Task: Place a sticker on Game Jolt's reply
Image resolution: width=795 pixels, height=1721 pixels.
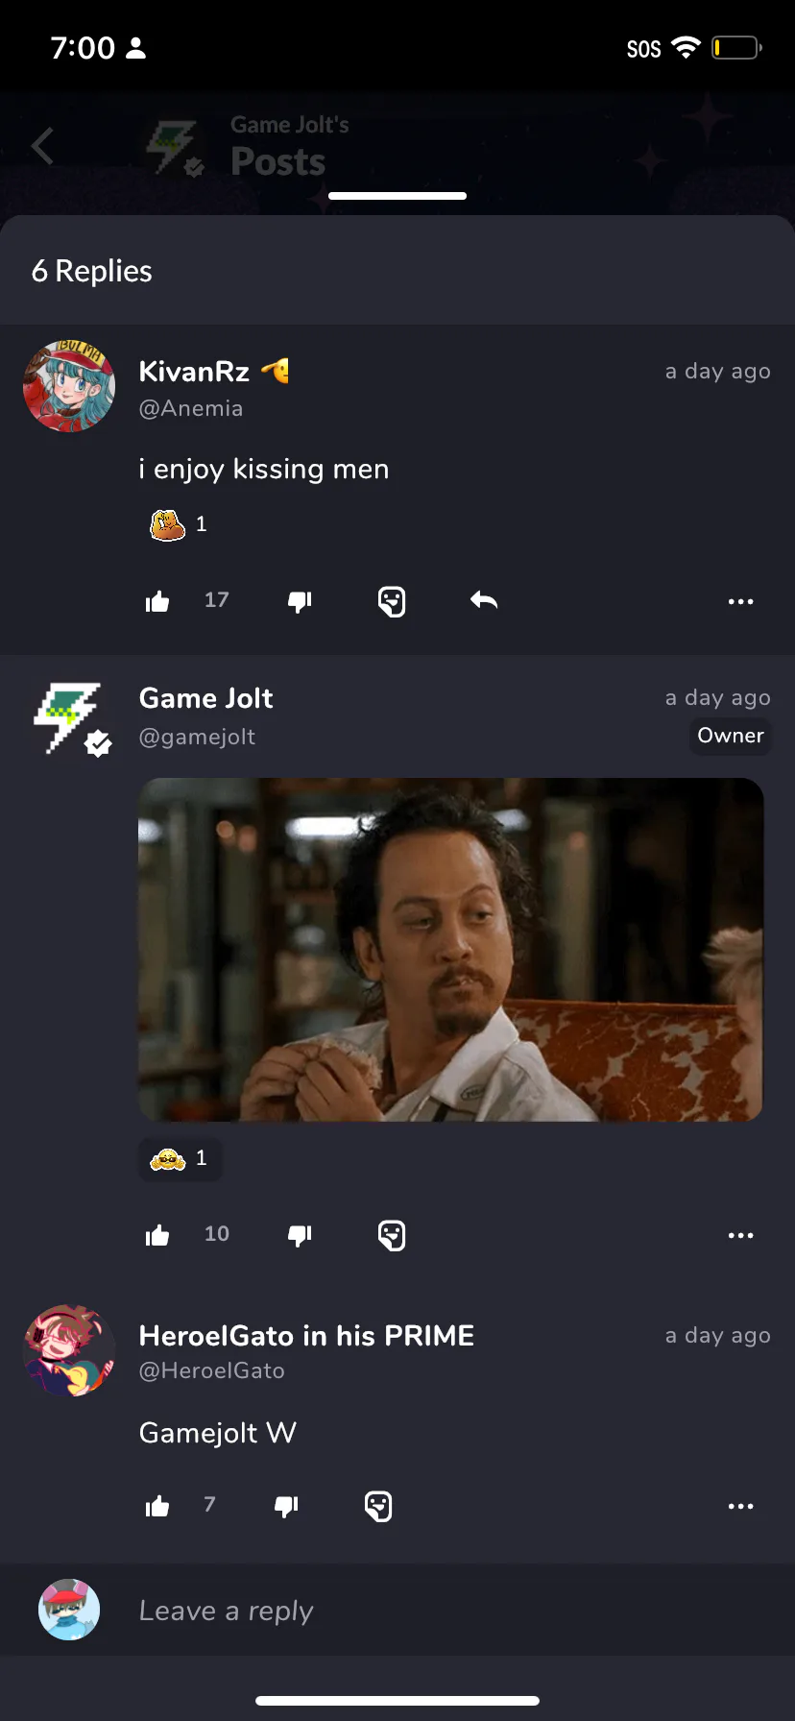Action: (392, 1235)
